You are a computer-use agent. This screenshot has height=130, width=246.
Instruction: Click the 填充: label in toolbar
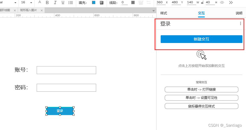tap(83, 3)
